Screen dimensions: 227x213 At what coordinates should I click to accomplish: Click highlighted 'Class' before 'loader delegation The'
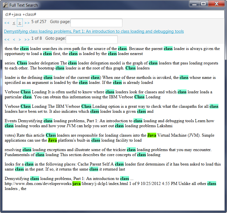click(22, 63)
